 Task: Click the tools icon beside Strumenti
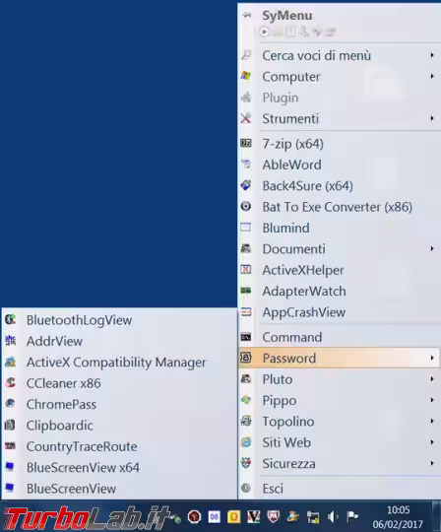coord(246,118)
